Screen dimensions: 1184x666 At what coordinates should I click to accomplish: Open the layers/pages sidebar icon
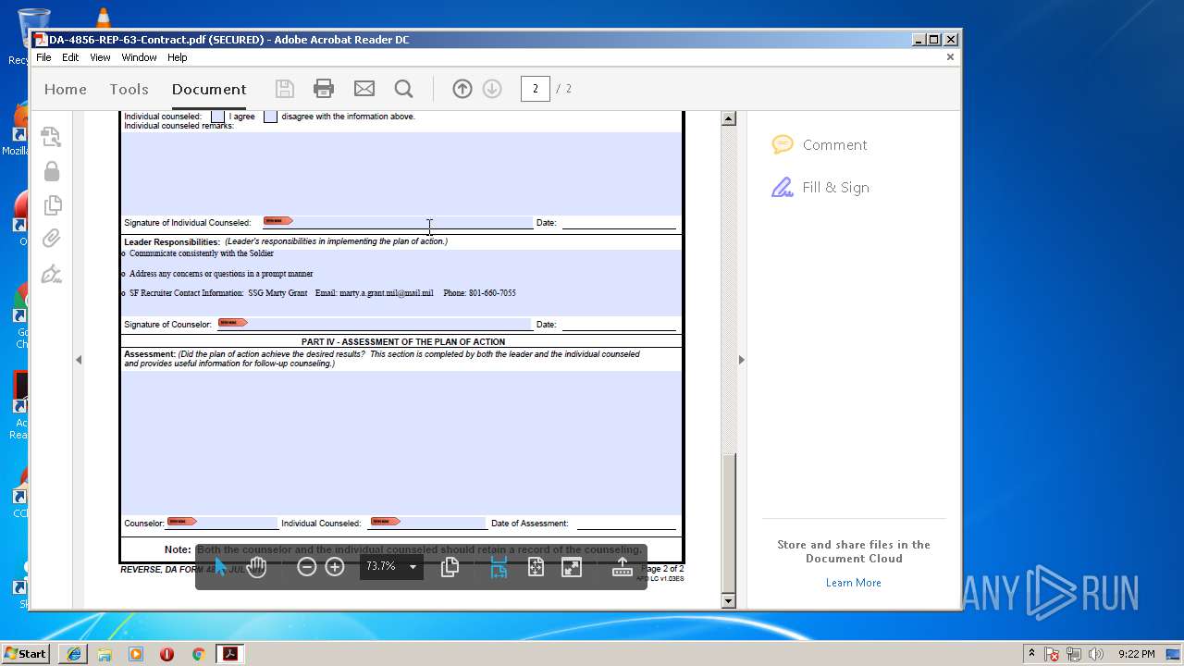click(x=52, y=204)
